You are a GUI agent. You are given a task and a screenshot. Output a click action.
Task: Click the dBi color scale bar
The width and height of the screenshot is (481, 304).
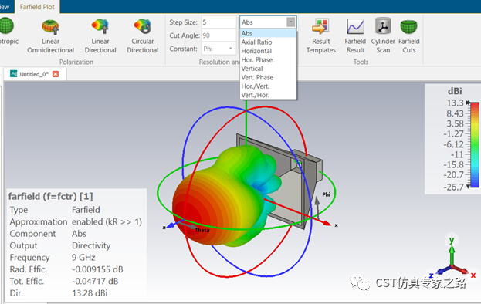[475, 144]
